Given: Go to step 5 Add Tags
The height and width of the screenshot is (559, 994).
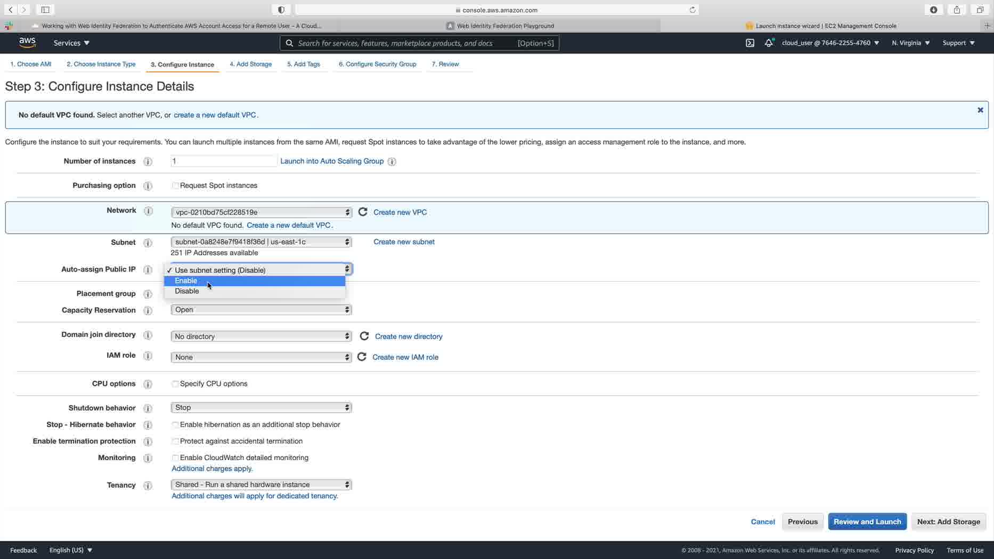Looking at the screenshot, I should coord(304,64).
